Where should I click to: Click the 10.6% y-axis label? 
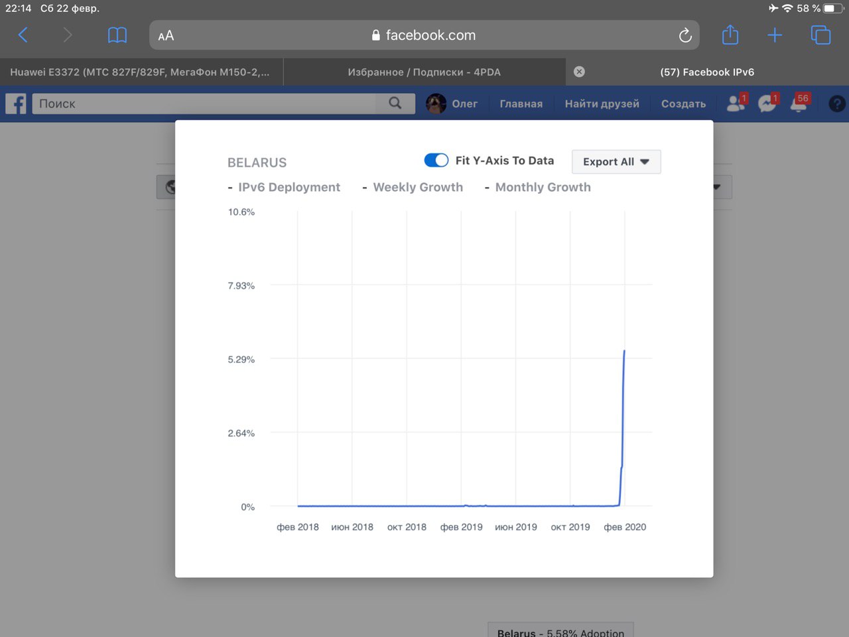pos(241,212)
